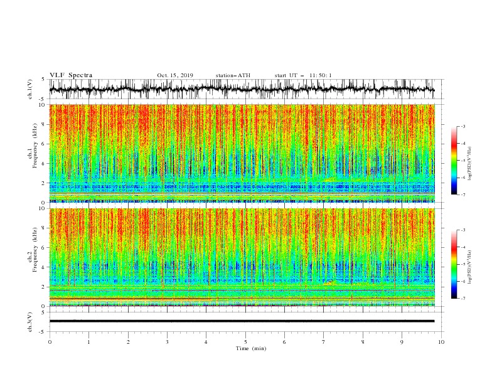The image size is (497, 384).
Task: Click the ch.2 colorbar "log(PSD)(V²/Hz)" label
Action: tap(470, 267)
